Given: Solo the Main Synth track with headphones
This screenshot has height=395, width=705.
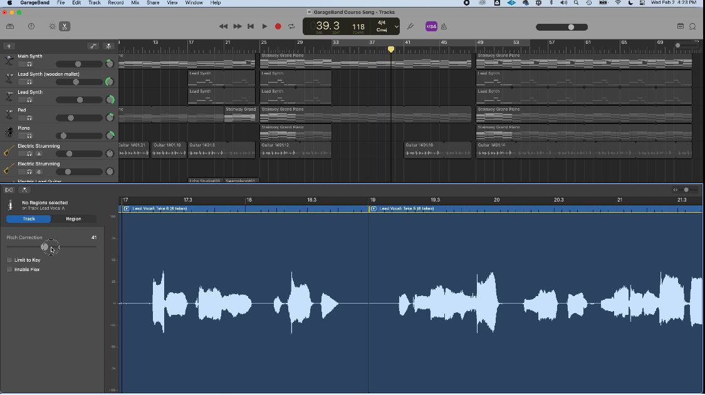Looking at the screenshot, I should pos(29,64).
